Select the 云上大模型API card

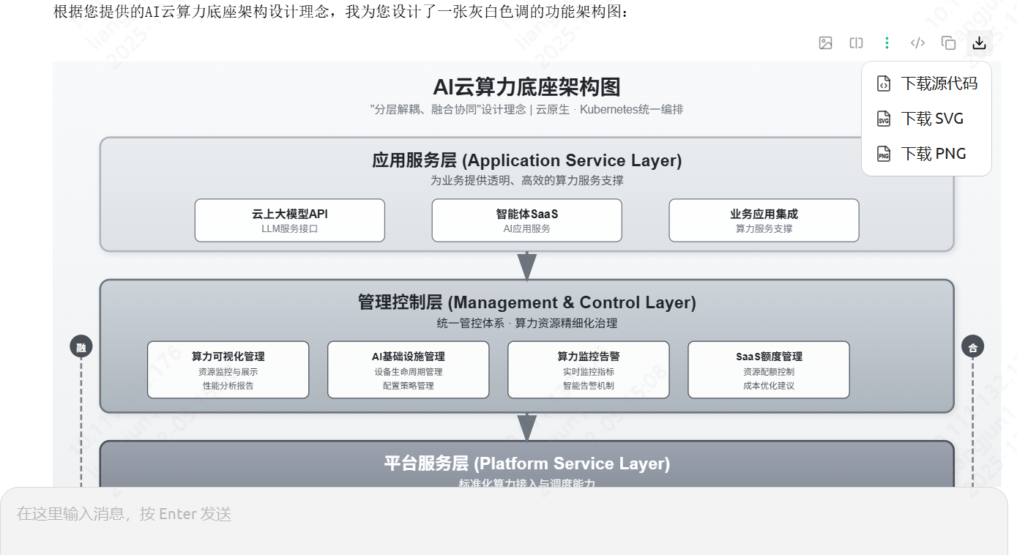point(290,220)
